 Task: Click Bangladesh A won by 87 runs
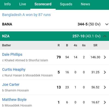26,15
